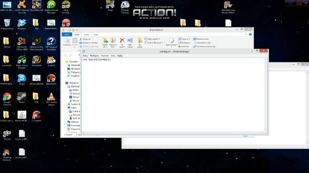Open the Öppna dropdown in the Explorer ribbon
This screenshot has height=173, width=309.
[184, 39]
